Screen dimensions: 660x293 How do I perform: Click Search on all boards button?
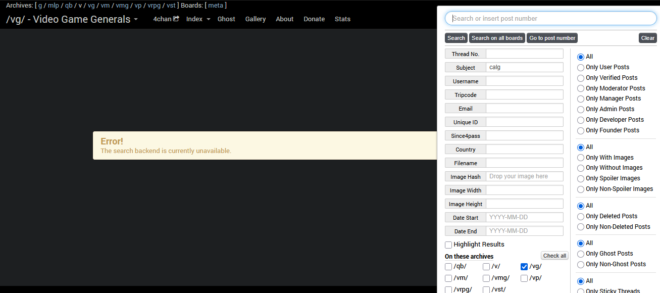click(x=497, y=38)
